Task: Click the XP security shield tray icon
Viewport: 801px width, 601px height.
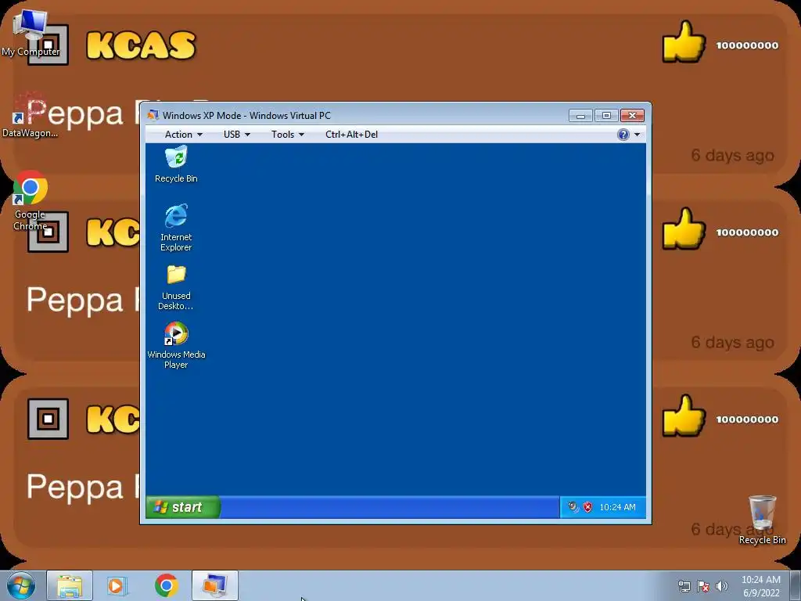Action: (587, 507)
